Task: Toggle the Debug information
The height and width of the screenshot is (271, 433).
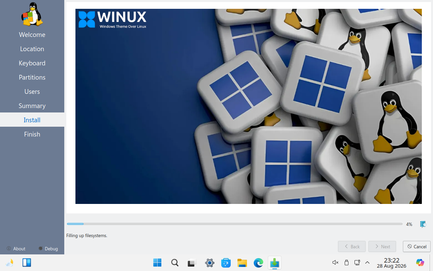Action: 48,249
